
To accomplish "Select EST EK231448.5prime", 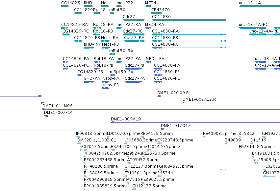I will click(240, 150).
